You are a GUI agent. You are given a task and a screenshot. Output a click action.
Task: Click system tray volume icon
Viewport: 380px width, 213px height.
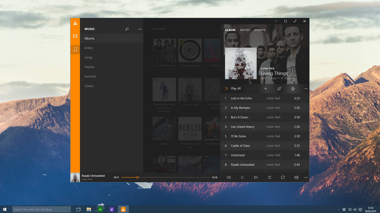355,210
